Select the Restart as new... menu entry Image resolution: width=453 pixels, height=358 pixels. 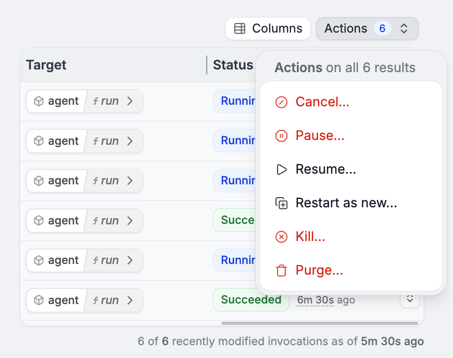[x=346, y=203]
